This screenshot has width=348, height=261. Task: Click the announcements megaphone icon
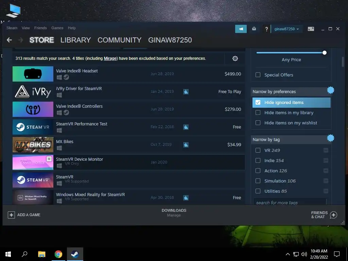[241, 29]
